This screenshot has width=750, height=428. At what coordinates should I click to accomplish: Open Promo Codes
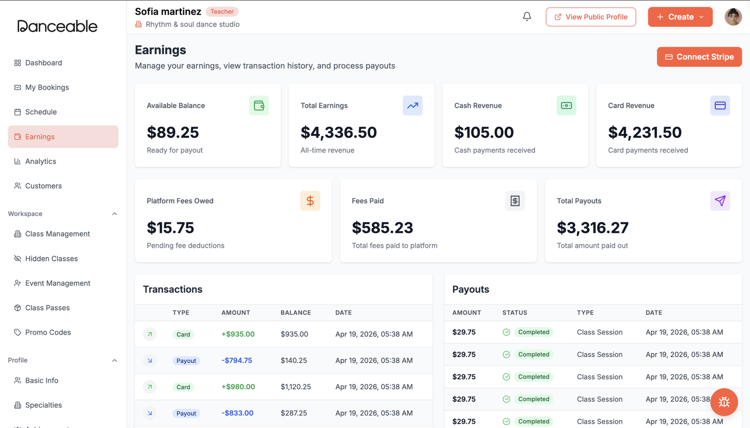(63, 332)
